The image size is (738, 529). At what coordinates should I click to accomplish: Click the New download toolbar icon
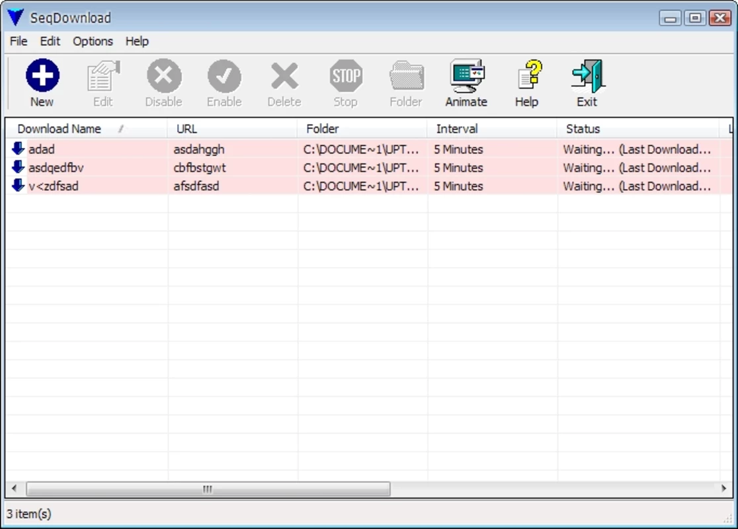coord(42,75)
